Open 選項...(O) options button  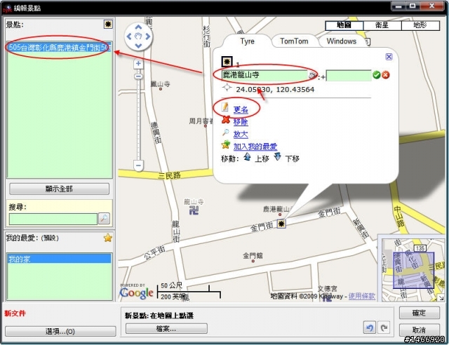(60, 331)
